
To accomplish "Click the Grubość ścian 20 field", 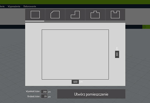I will click(44, 96).
